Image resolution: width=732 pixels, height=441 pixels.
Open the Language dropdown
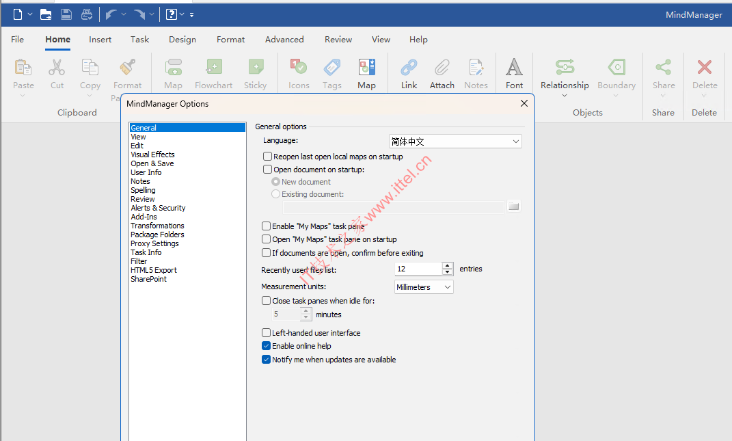455,142
